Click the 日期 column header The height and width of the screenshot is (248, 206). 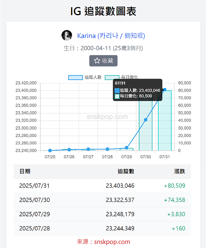click(25, 171)
